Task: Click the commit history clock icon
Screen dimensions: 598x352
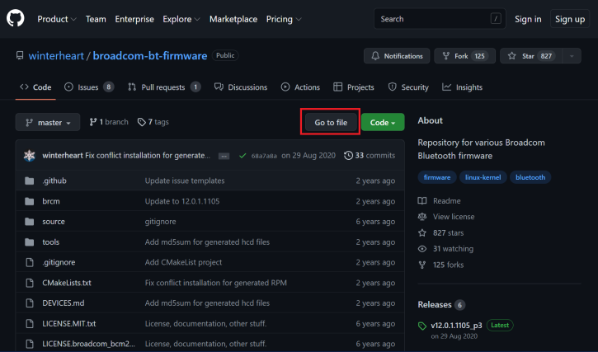Action: pos(349,155)
